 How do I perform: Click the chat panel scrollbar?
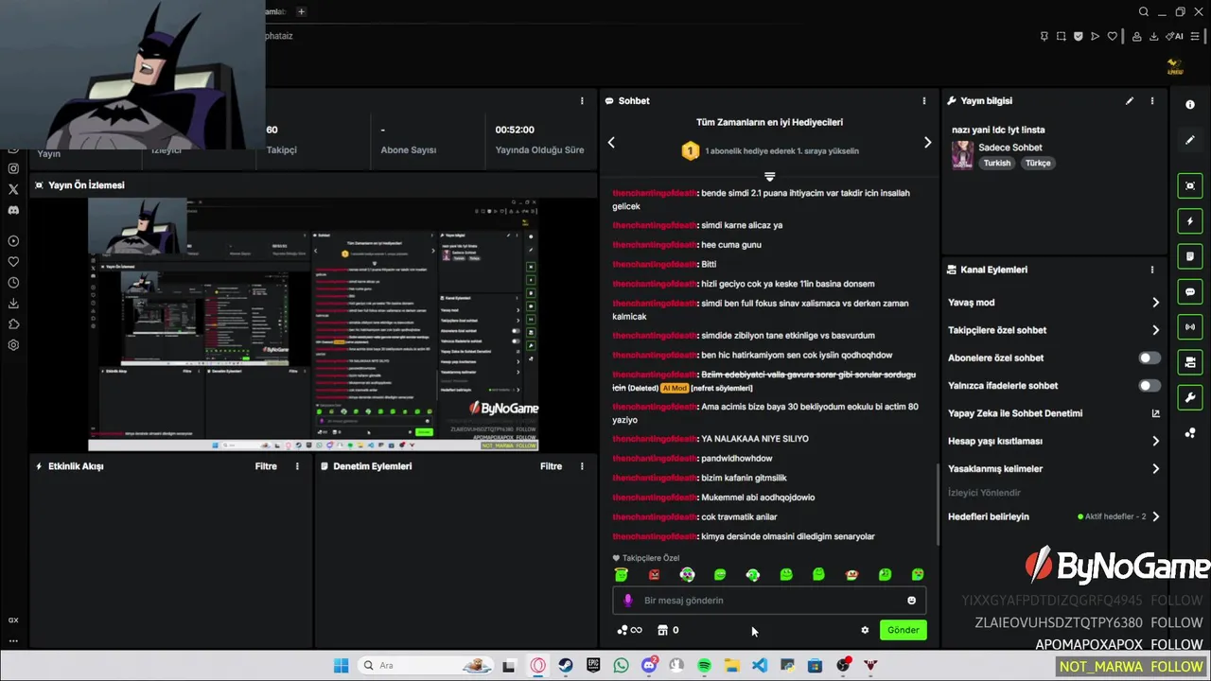[937, 503]
